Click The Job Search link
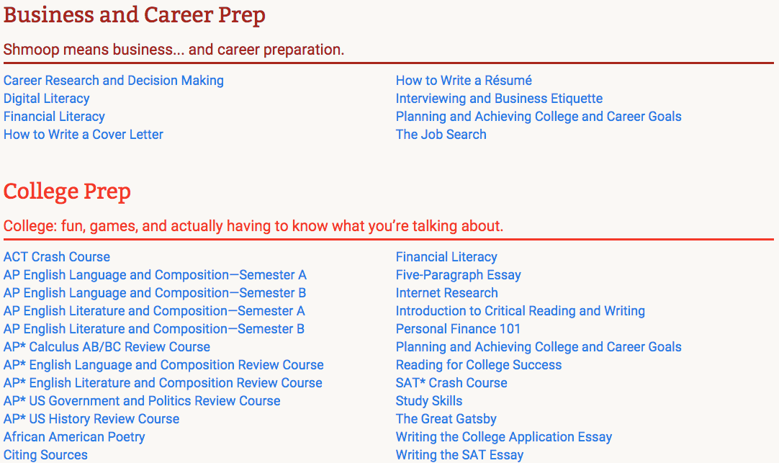Image resolution: width=779 pixels, height=463 pixels. (441, 135)
